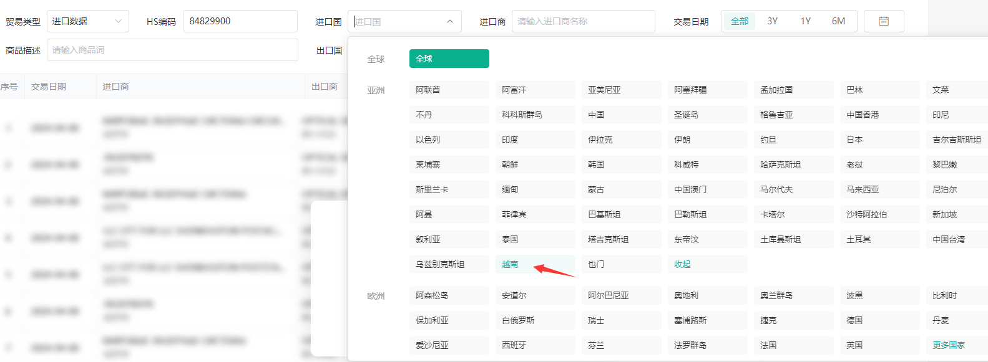Switch to the 3Y date range
Image resolution: width=988 pixels, height=362 pixels.
(x=772, y=21)
